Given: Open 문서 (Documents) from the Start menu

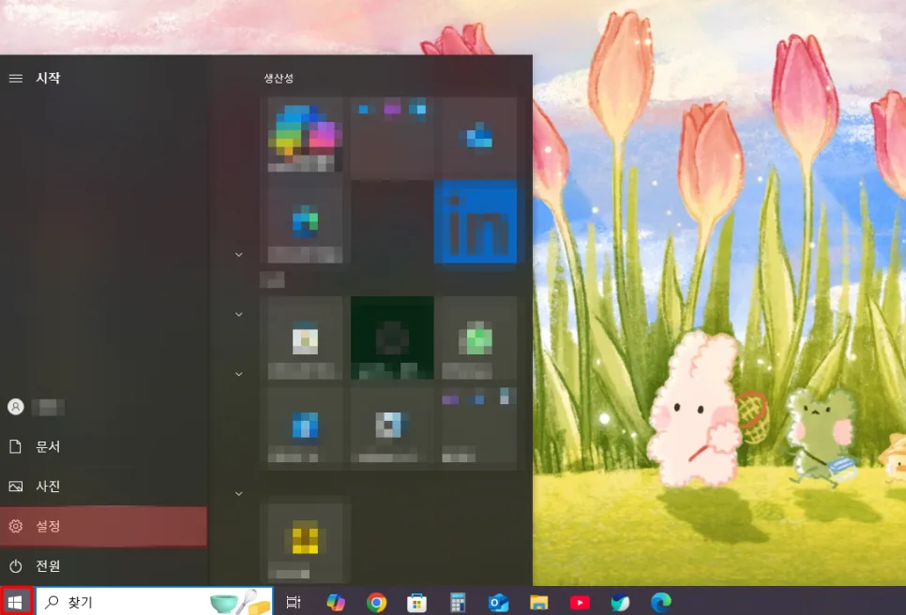Looking at the screenshot, I should point(103,446).
